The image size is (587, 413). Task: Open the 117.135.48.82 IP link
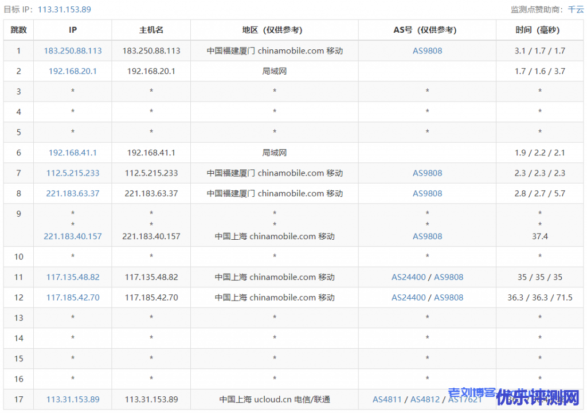click(73, 277)
